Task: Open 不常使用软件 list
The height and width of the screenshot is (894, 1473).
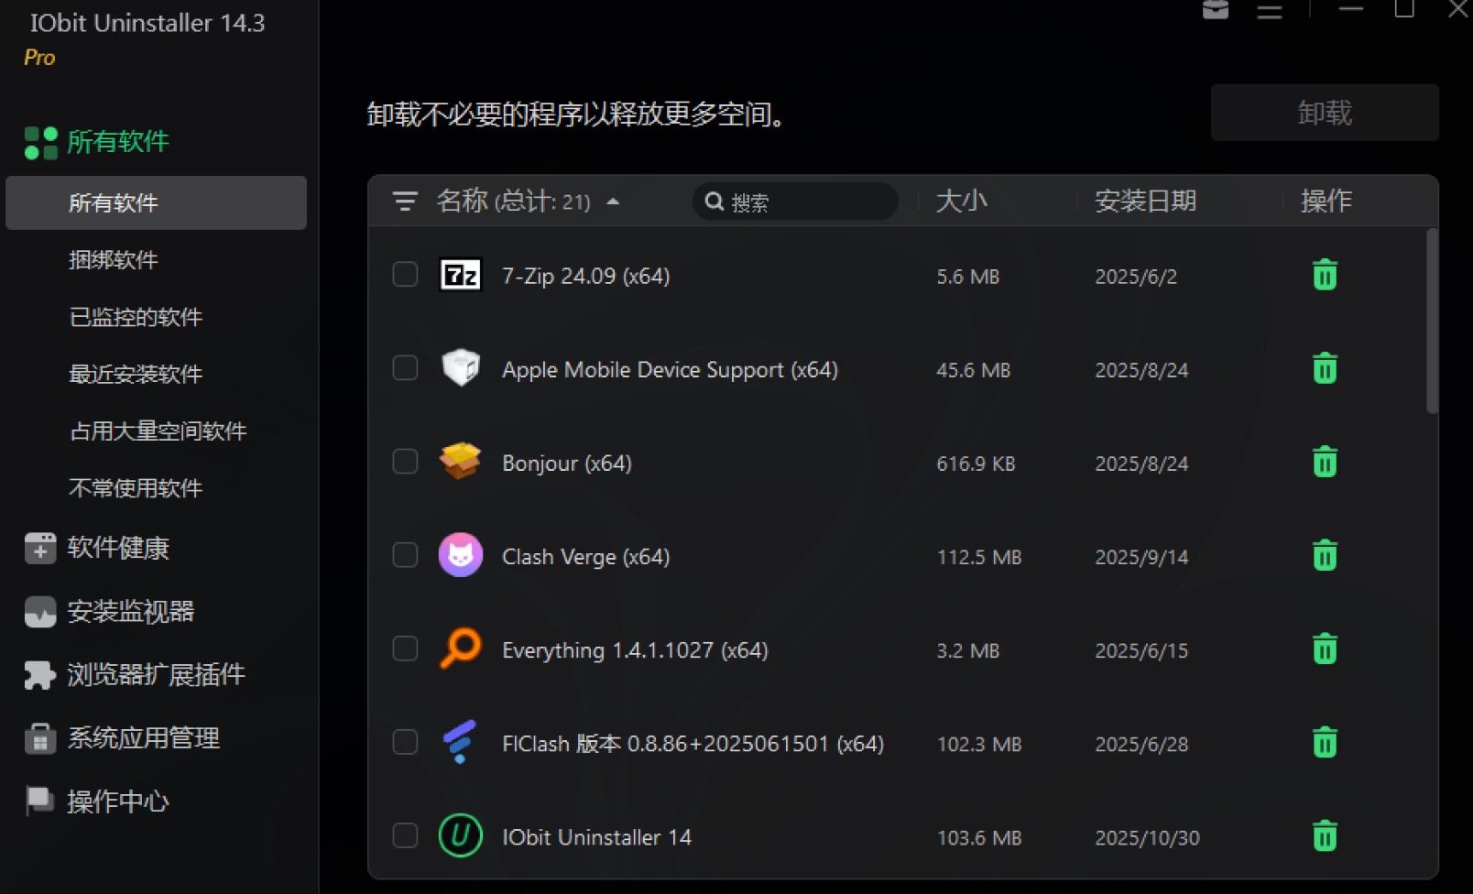Action: [x=136, y=488]
